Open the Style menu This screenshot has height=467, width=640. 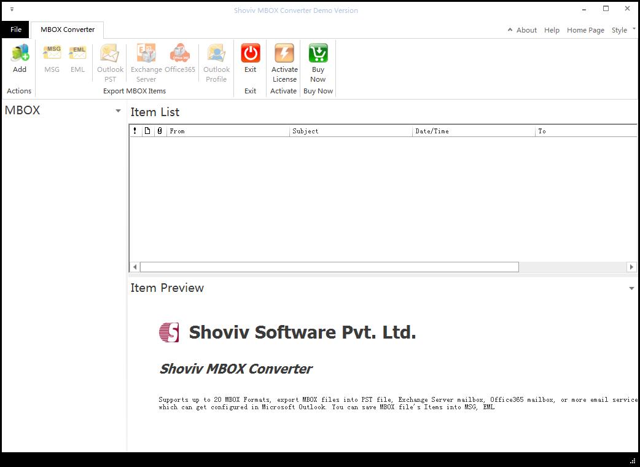click(x=619, y=30)
